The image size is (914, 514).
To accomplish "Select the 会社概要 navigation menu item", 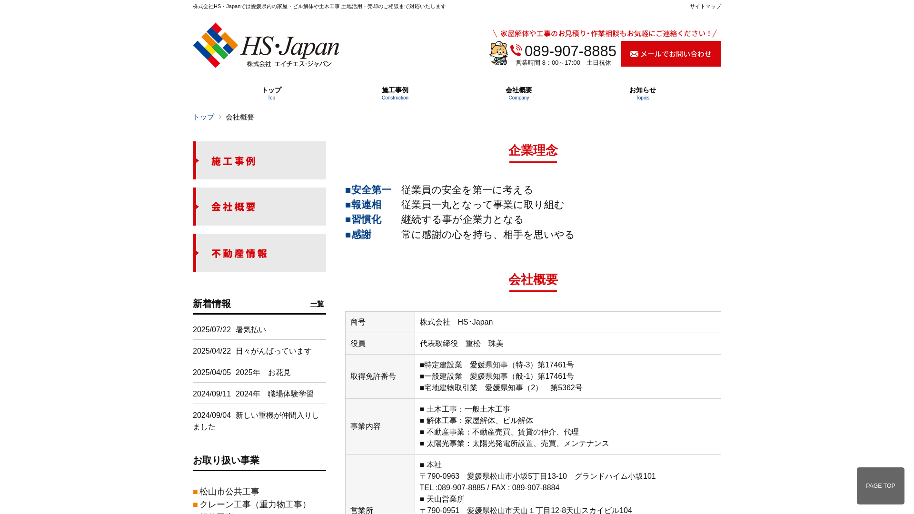I will click(518, 93).
